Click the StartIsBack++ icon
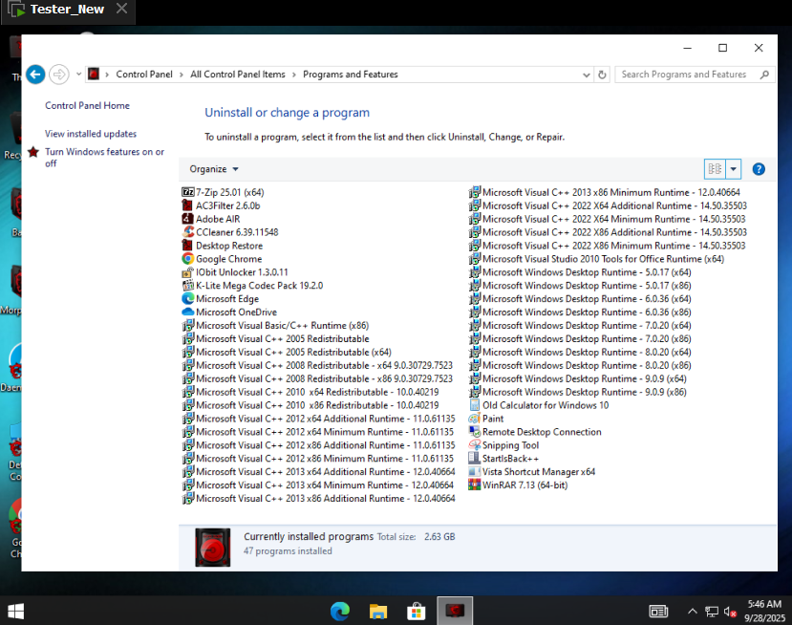Image resolution: width=792 pixels, height=625 pixels. coord(474,459)
